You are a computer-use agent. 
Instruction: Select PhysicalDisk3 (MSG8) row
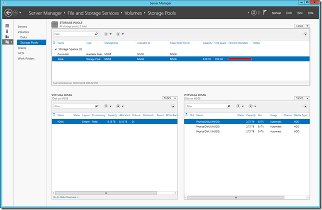click(208, 126)
